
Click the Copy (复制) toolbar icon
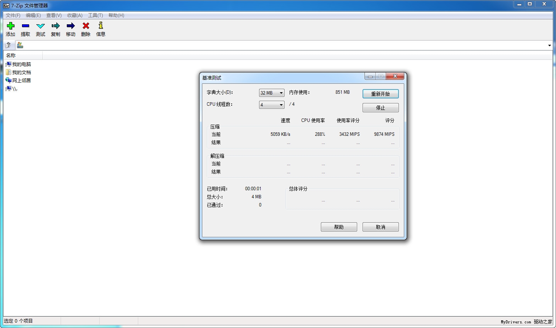(56, 26)
